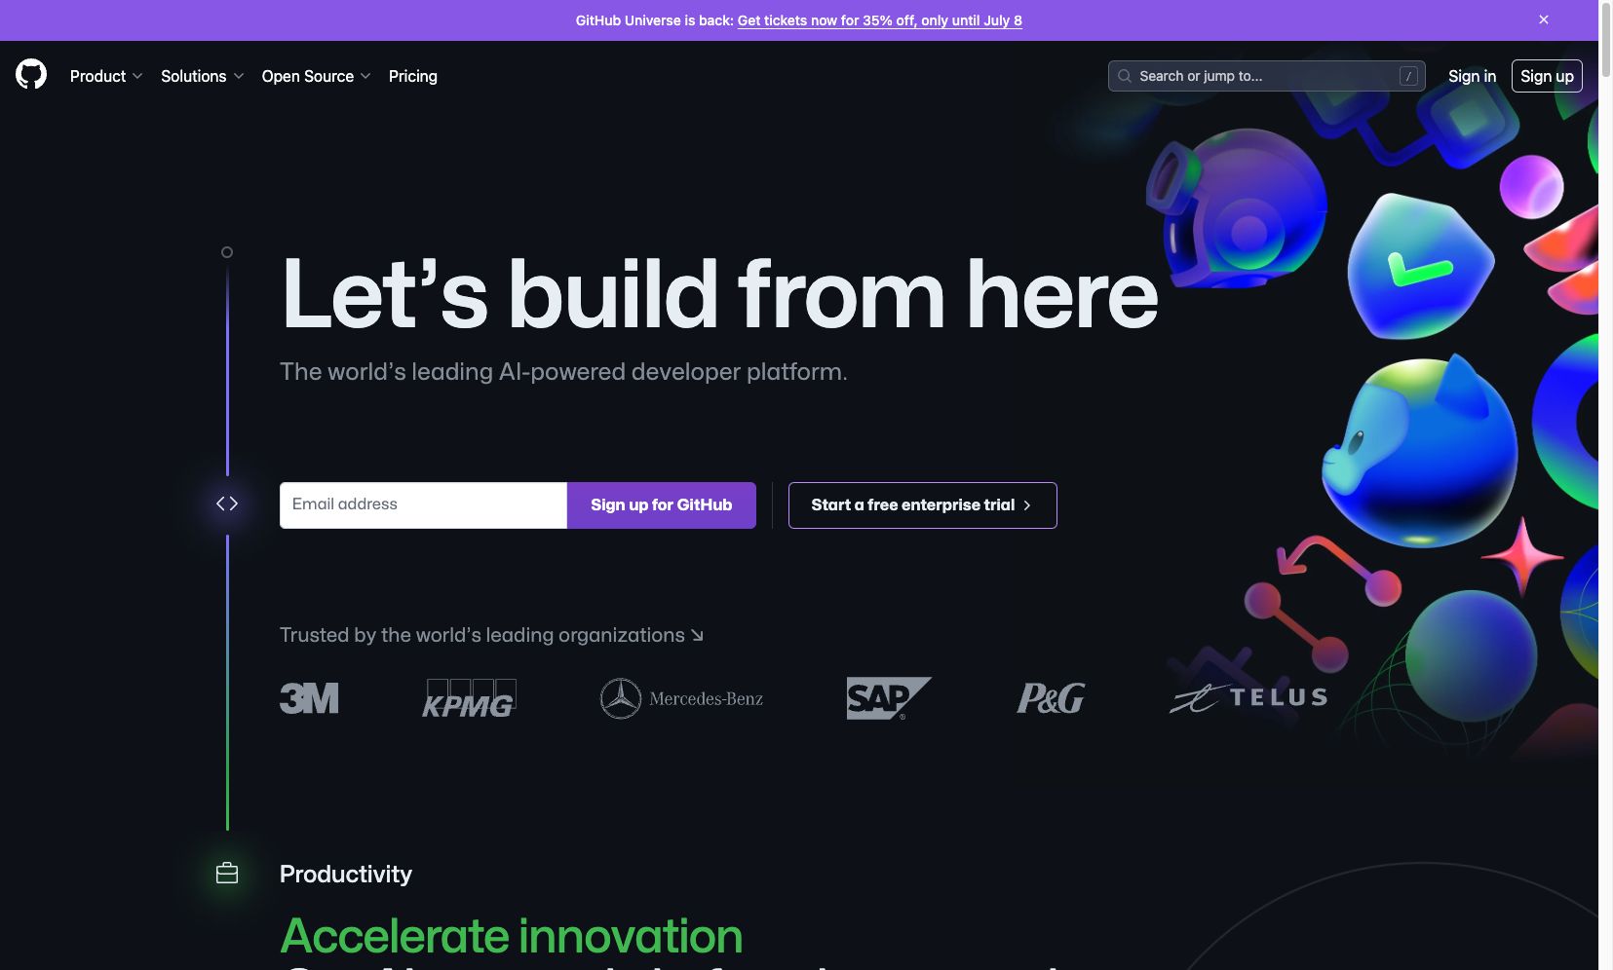This screenshot has width=1613, height=970.
Task: Click the GitHub Octocat logo
Action: (x=31, y=75)
